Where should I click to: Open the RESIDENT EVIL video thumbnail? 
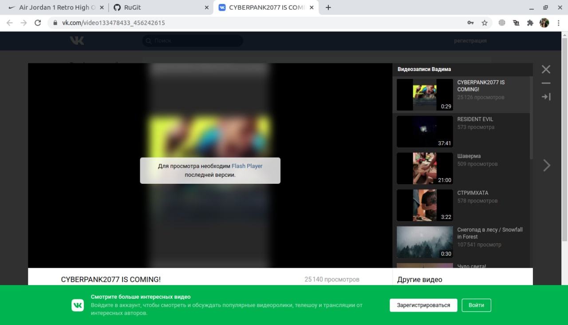tap(425, 132)
